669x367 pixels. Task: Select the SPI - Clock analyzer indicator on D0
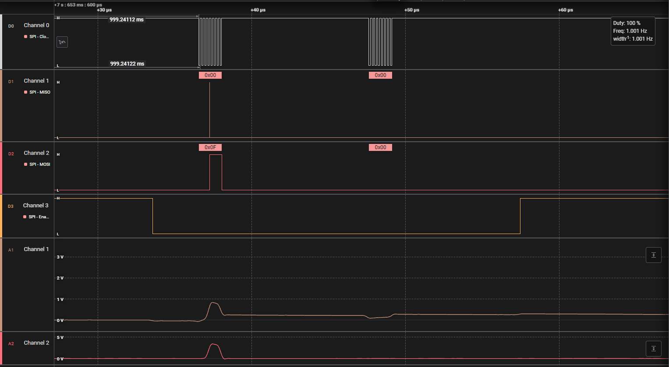37,37
